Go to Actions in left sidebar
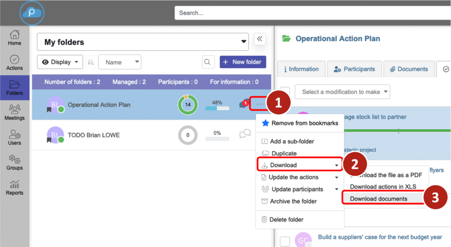This screenshot has height=247, width=451. click(15, 63)
